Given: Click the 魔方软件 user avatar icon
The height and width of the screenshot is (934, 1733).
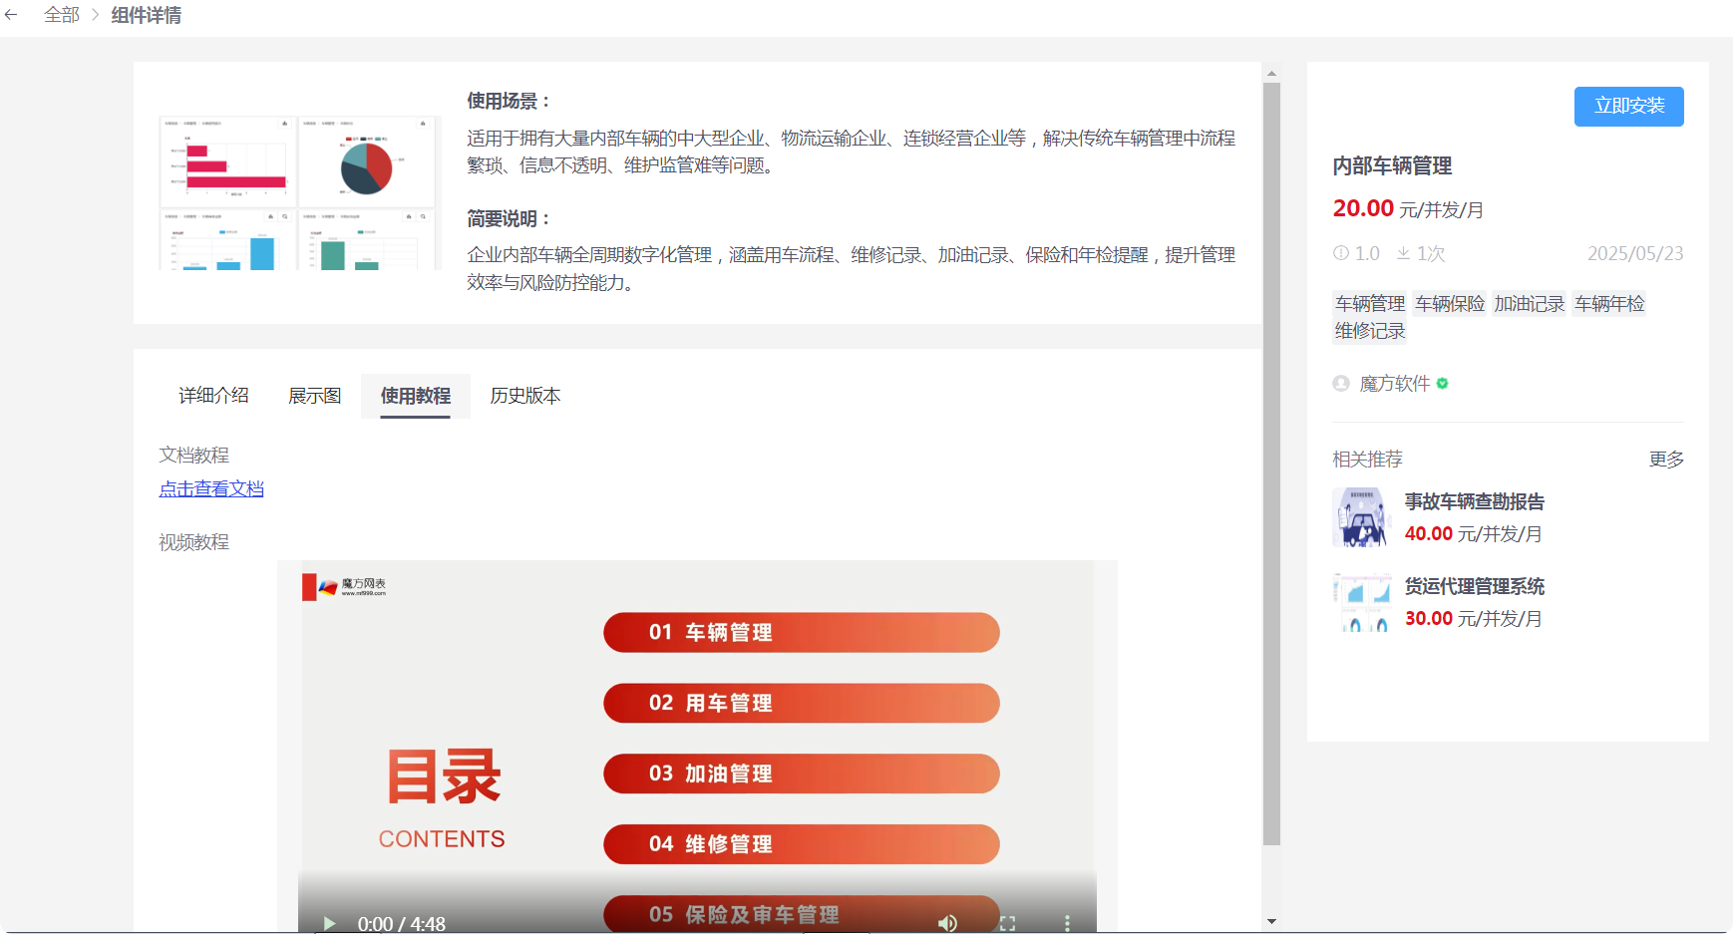Looking at the screenshot, I should tap(1341, 384).
